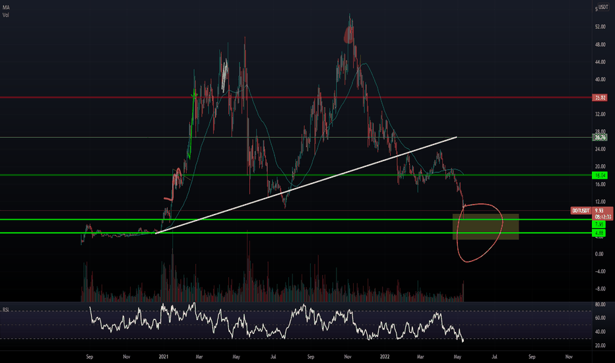
Task: Click the 48.00 price axis label
Action: pos(600,45)
